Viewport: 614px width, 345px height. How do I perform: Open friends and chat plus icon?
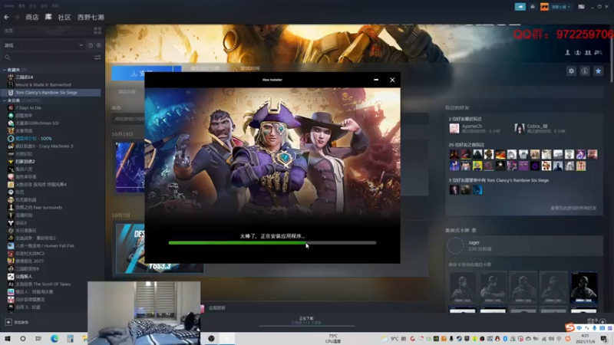pyautogui.click(x=602, y=321)
